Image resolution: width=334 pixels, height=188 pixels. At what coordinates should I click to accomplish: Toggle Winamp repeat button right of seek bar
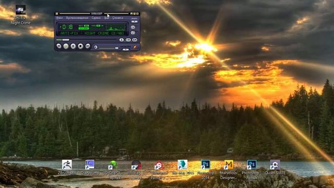pos(128,40)
